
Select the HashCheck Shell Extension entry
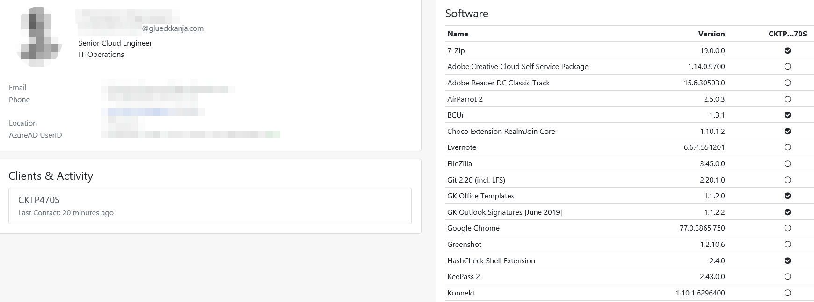[x=491, y=260]
